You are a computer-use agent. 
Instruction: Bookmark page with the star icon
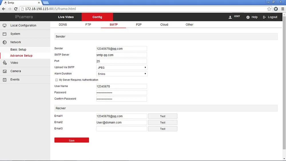269,9
